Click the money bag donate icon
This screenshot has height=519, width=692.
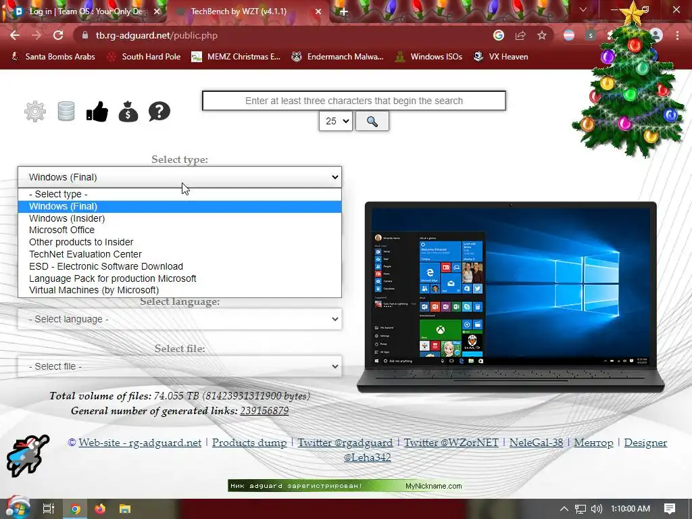coord(128,112)
